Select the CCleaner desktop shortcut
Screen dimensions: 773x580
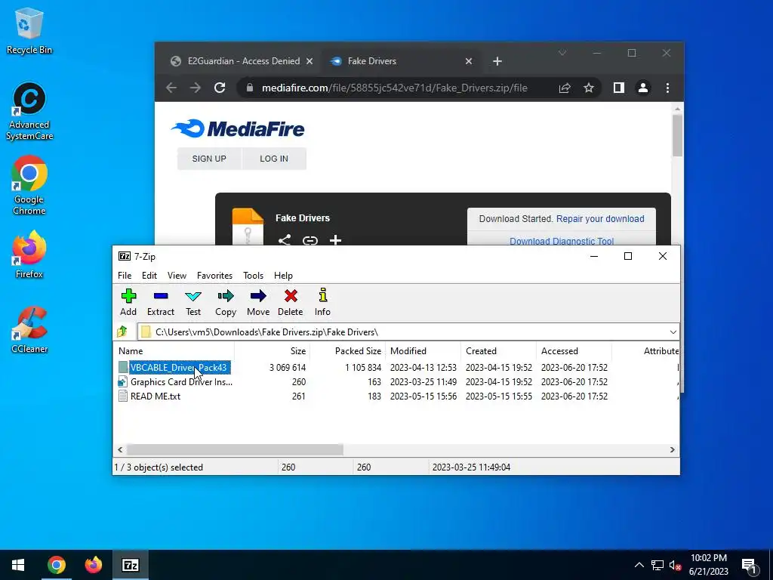[29, 330]
